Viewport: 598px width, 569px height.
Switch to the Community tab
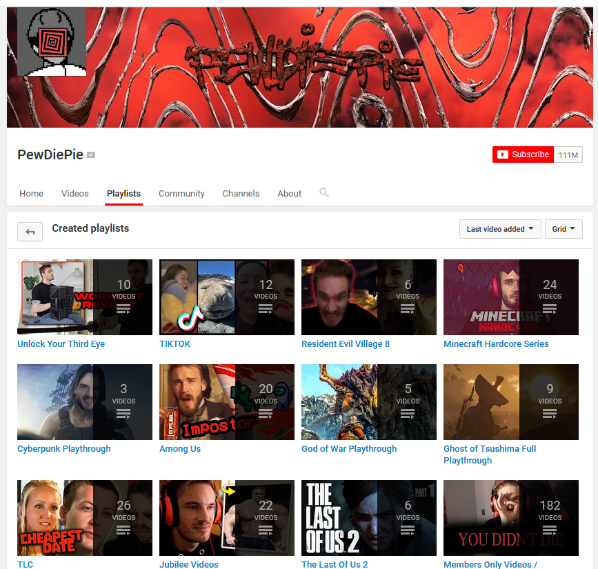(x=181, y=193)
